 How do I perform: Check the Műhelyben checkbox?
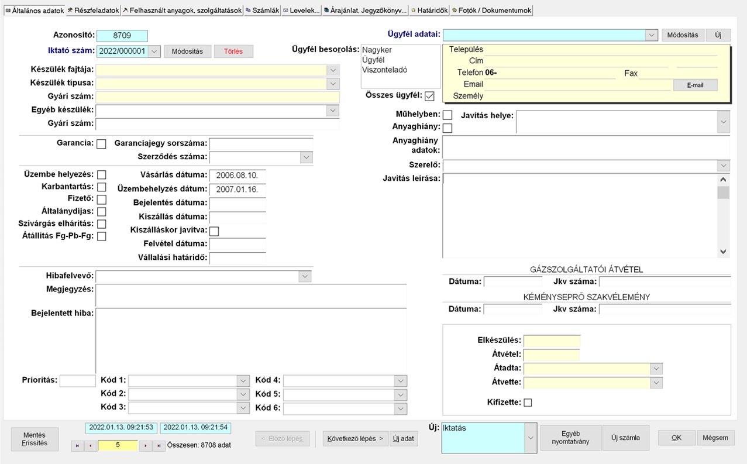click(447, 115)
